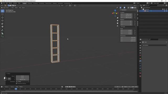Viewport: 168px width, 94px height.
Task: Open the timeline Keying menu
Action: pyautogui.click(x=13, y=87)
